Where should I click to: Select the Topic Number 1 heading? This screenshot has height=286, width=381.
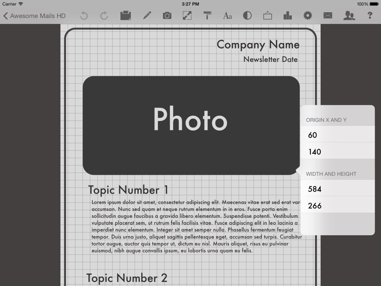coord(129,190)
